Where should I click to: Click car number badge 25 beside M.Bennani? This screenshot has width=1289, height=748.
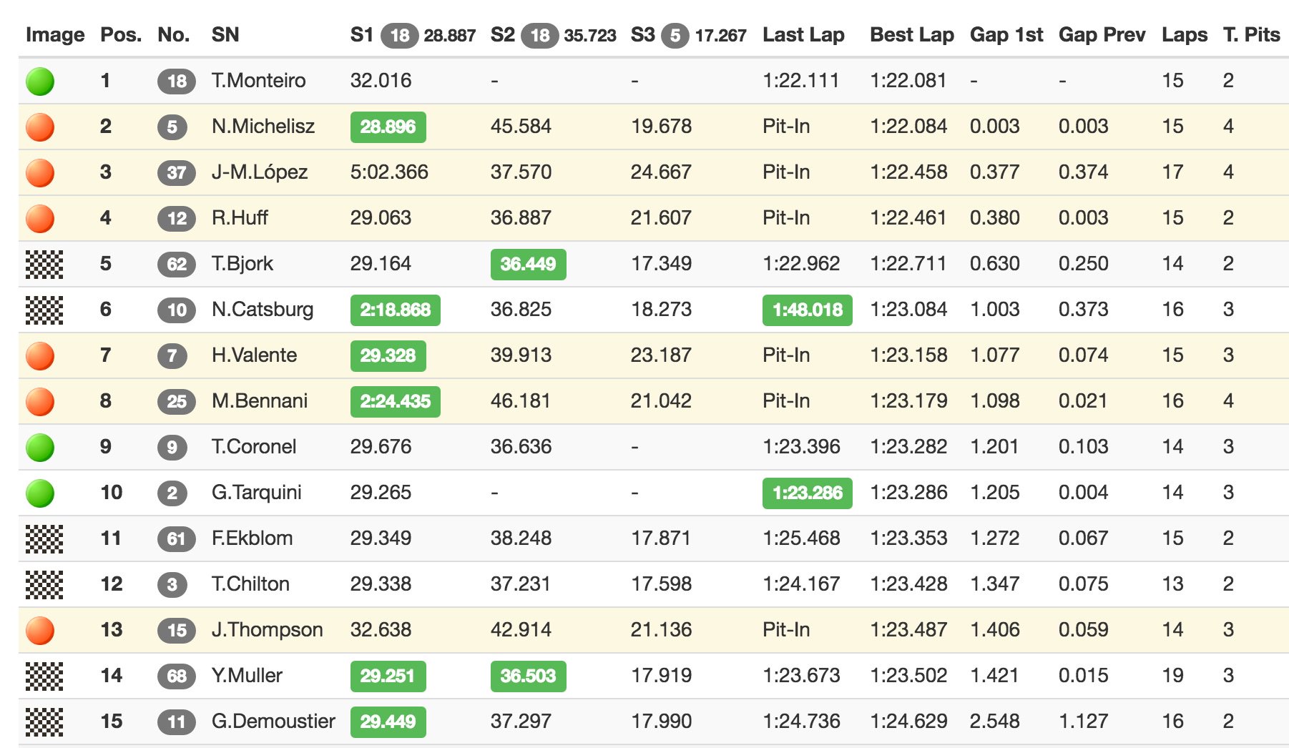point(177,401)
